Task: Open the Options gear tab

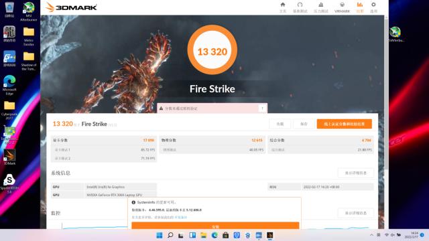Action: tap(373, 7)
